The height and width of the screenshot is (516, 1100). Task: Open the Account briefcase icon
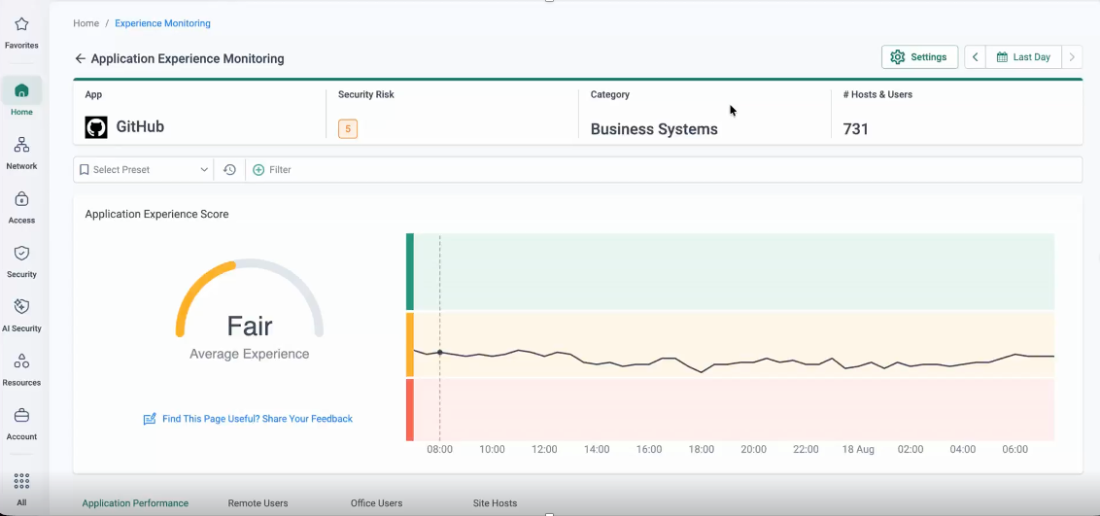click(x=21, y=415)
